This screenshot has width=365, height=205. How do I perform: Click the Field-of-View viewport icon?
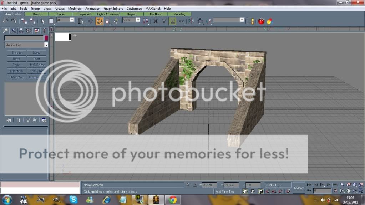click(x=342, y=191)
